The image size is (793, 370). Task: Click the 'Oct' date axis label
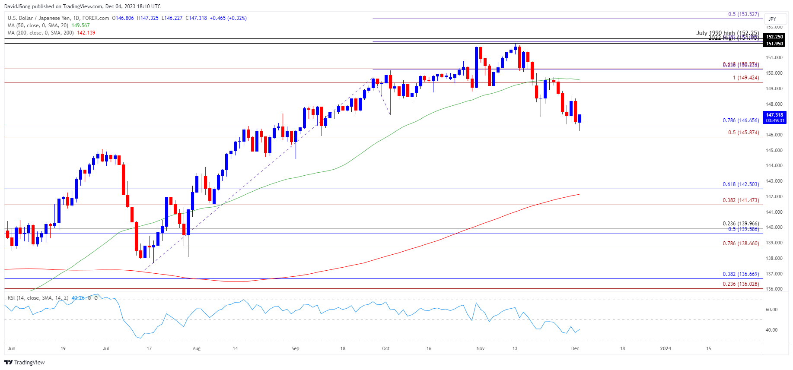(x=385, y=348)
